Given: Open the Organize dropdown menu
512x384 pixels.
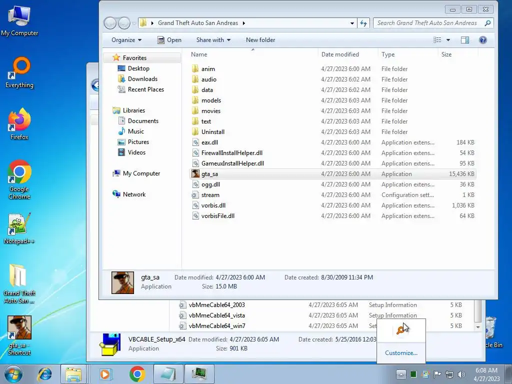Looking at the screenshot, I should pos(126,40).
